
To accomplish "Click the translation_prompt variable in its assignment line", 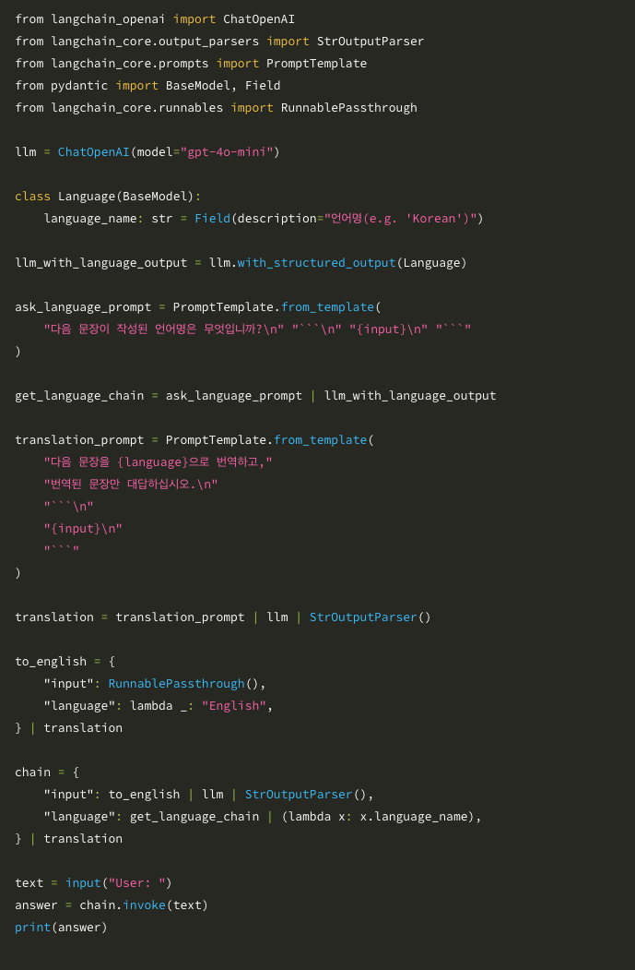I will [79, 440].
